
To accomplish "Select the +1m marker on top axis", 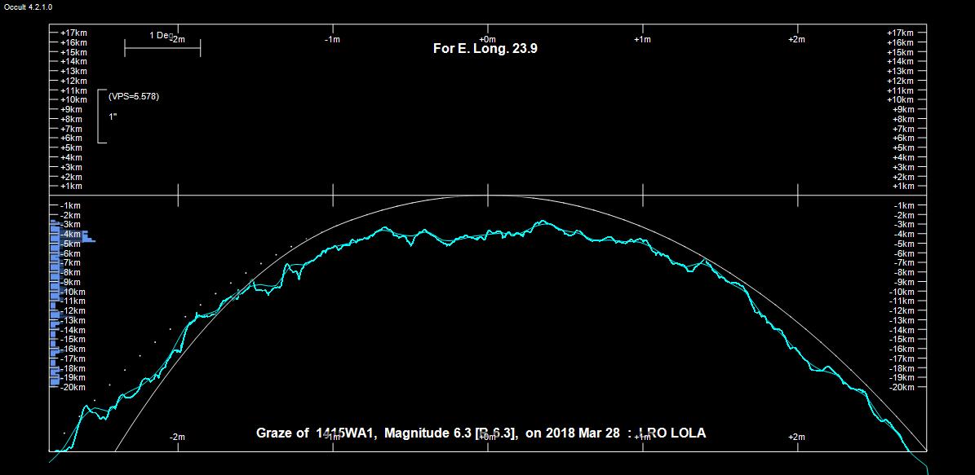I will pos(642,38).
